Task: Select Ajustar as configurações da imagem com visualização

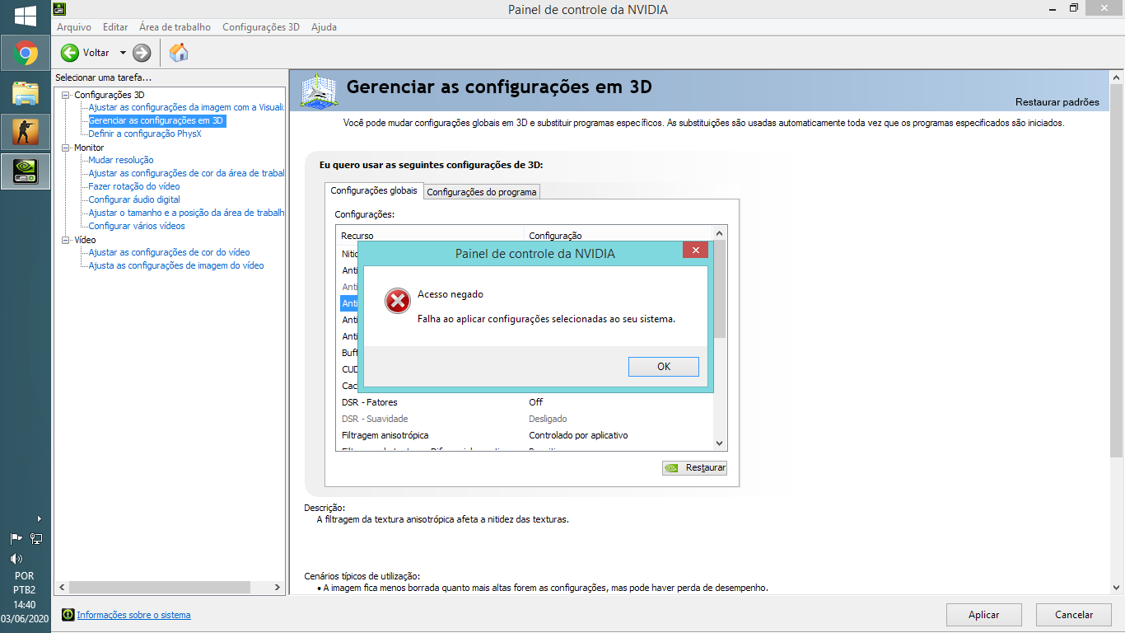Action: (186, 107)
